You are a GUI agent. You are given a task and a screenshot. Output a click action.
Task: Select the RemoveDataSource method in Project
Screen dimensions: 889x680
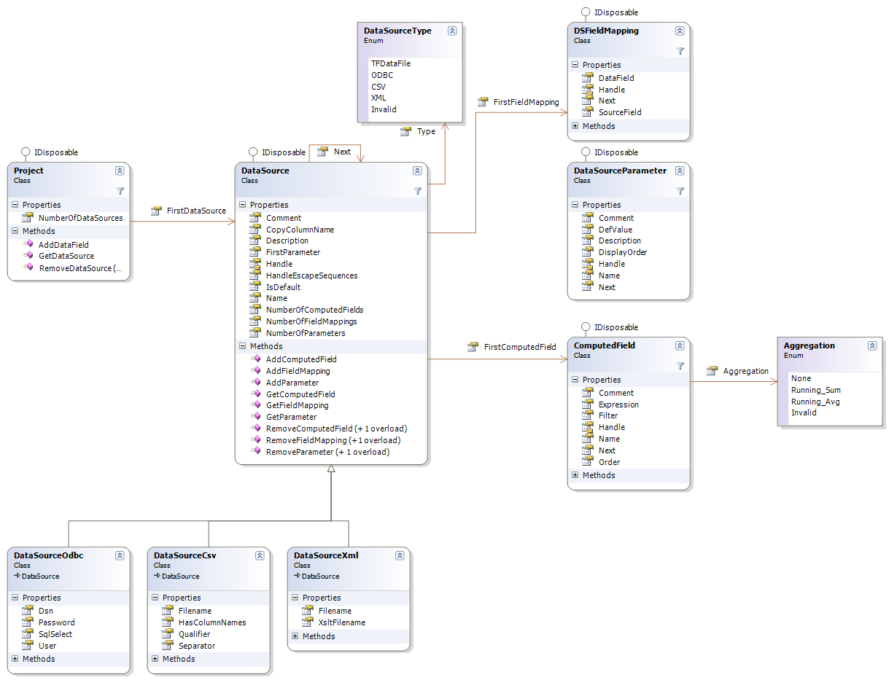80,268
